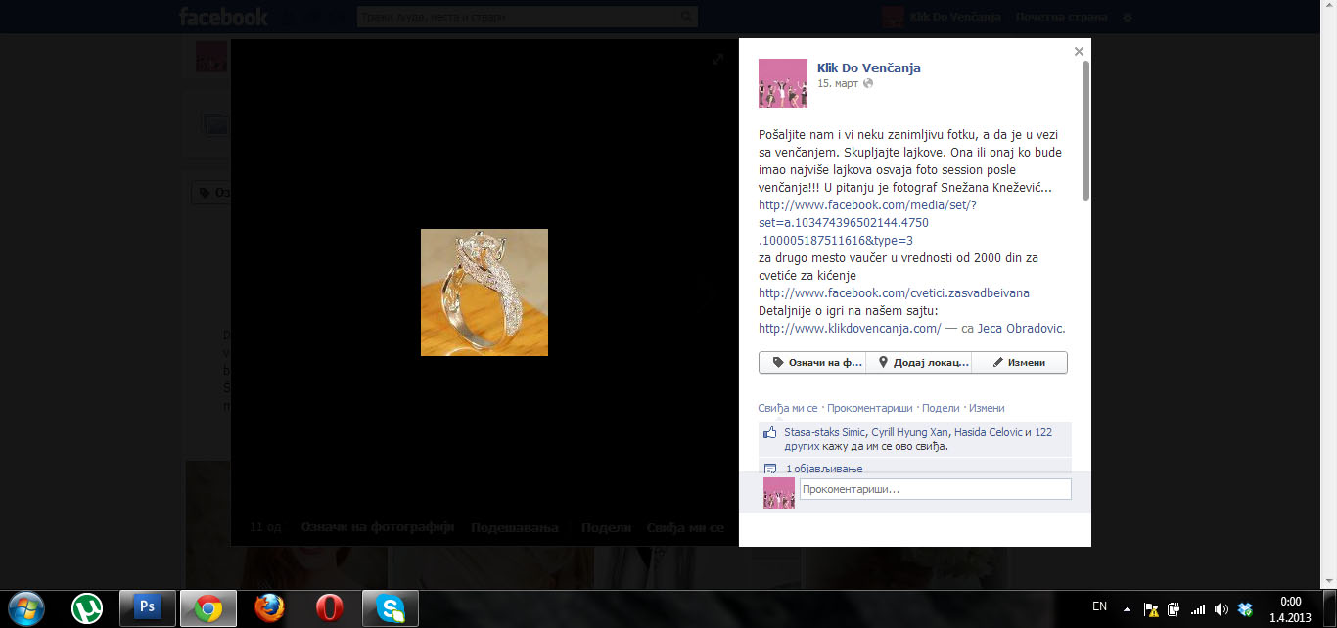Open the klikdovencanja.com website link
This screenshot has height=628, width=1337.
pyautogui.click(x=850, y=329)
